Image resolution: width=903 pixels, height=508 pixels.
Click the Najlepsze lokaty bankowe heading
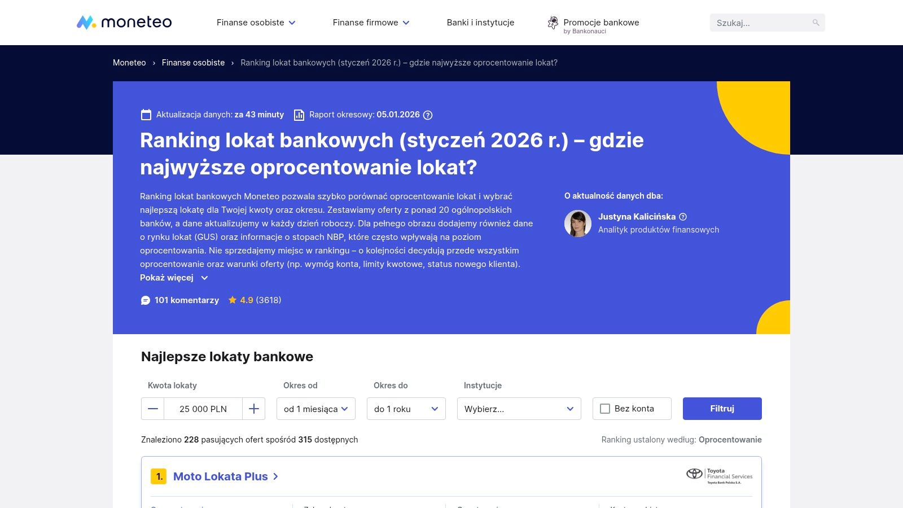(227, 357)
